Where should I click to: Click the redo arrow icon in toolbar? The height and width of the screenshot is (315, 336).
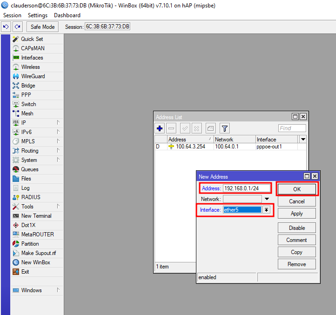[17, 27]
